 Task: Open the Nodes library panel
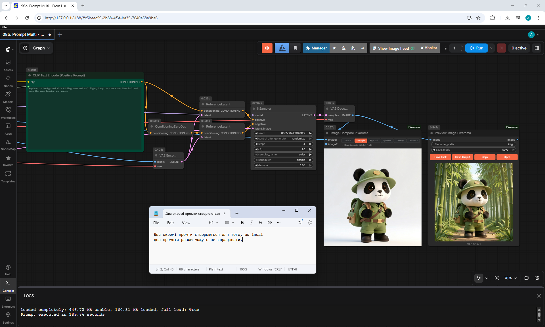[8, 81]
